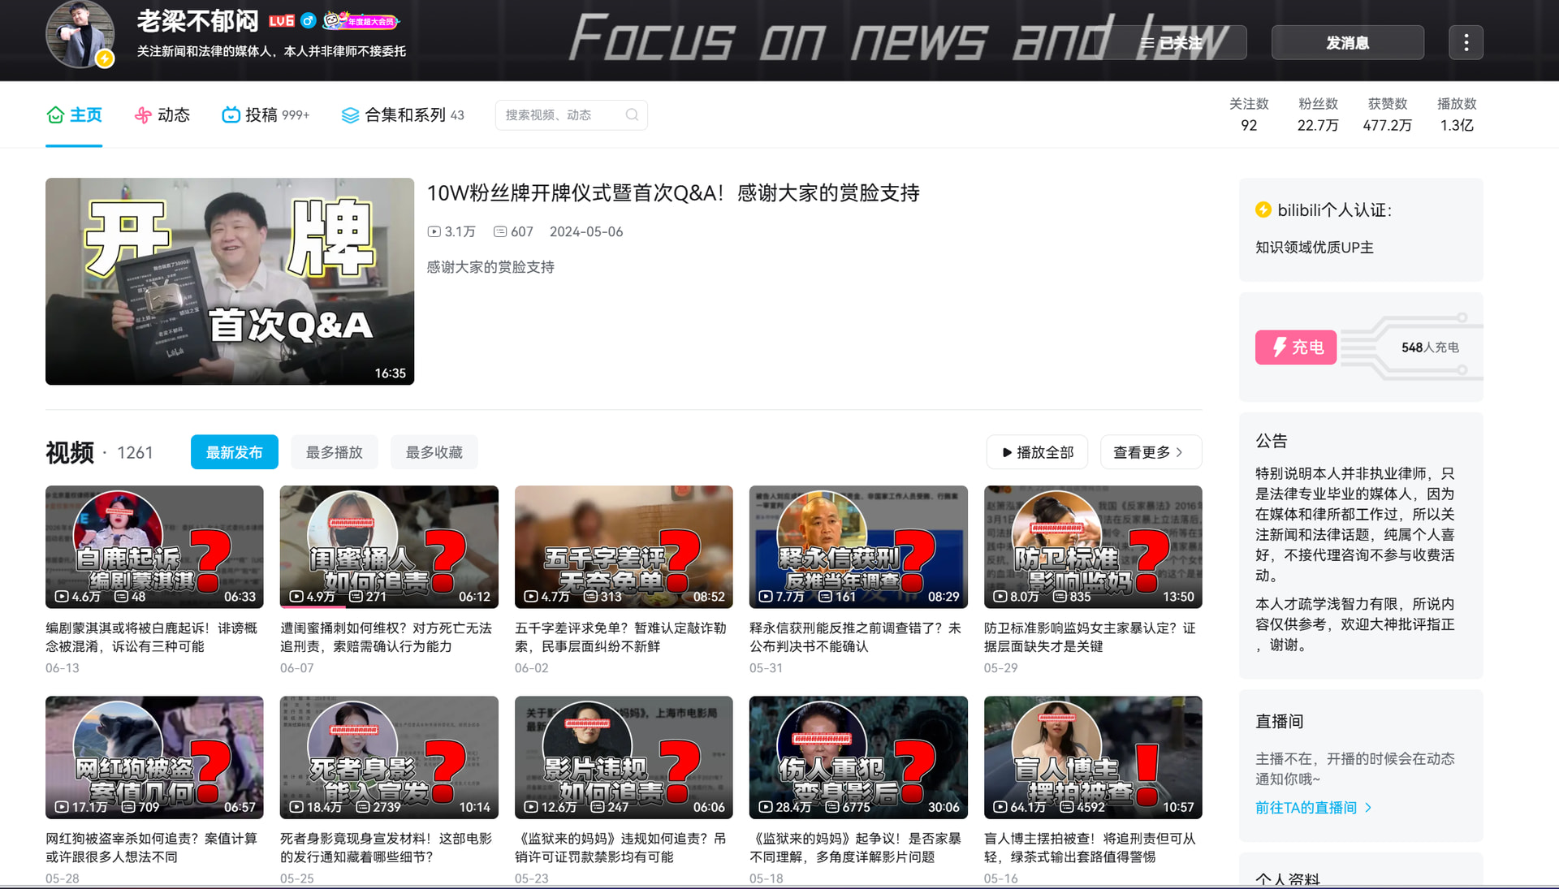Click the pink 充电 button

click(x=1296, y=347)
